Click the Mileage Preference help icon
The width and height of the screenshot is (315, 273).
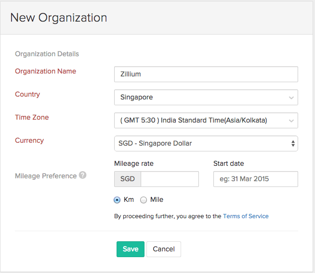click(83, 175)
